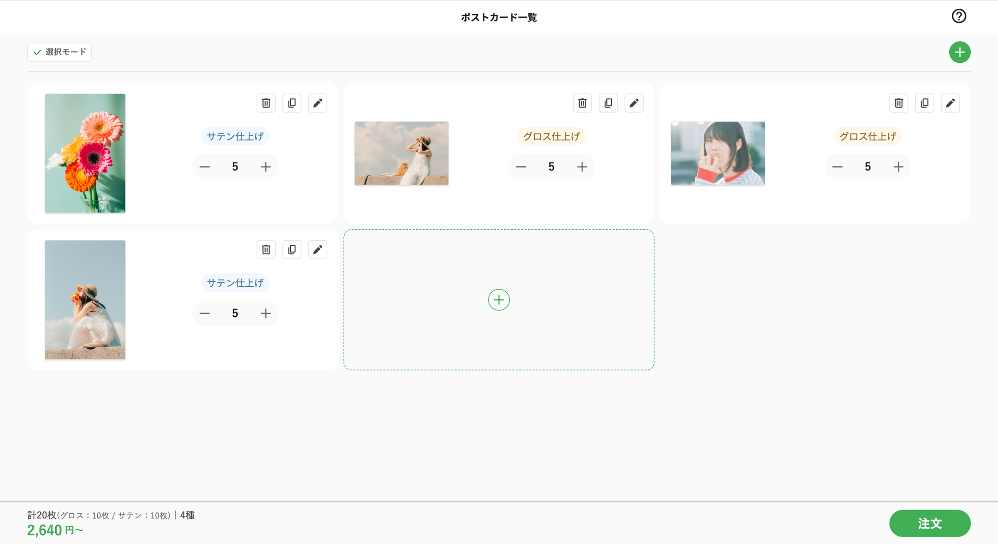Open help with question mark icon

(959, 16)
